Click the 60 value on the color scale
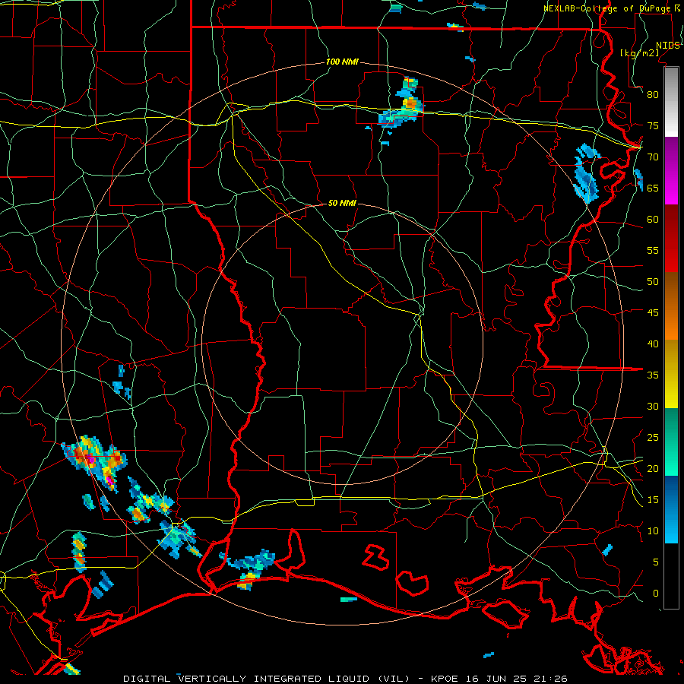This screenshot has height=684, width=684. 653,220
